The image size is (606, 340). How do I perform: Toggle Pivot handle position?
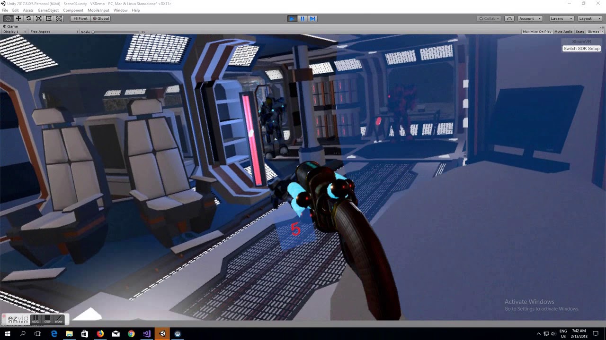80,18
